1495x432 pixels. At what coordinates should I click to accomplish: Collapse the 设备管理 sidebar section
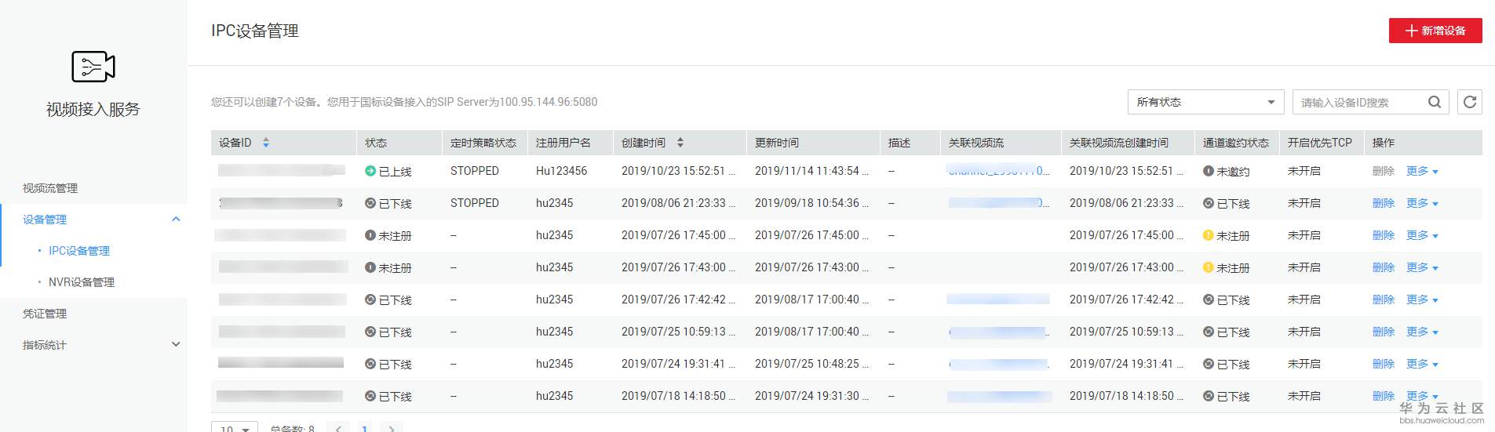176,220
